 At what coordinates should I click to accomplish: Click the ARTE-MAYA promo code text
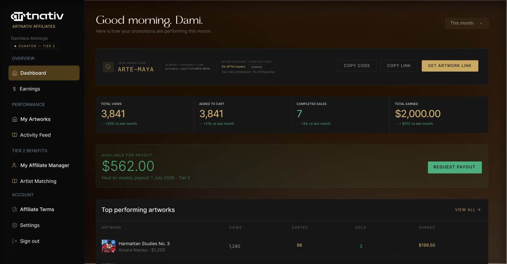tap(136, 70)
